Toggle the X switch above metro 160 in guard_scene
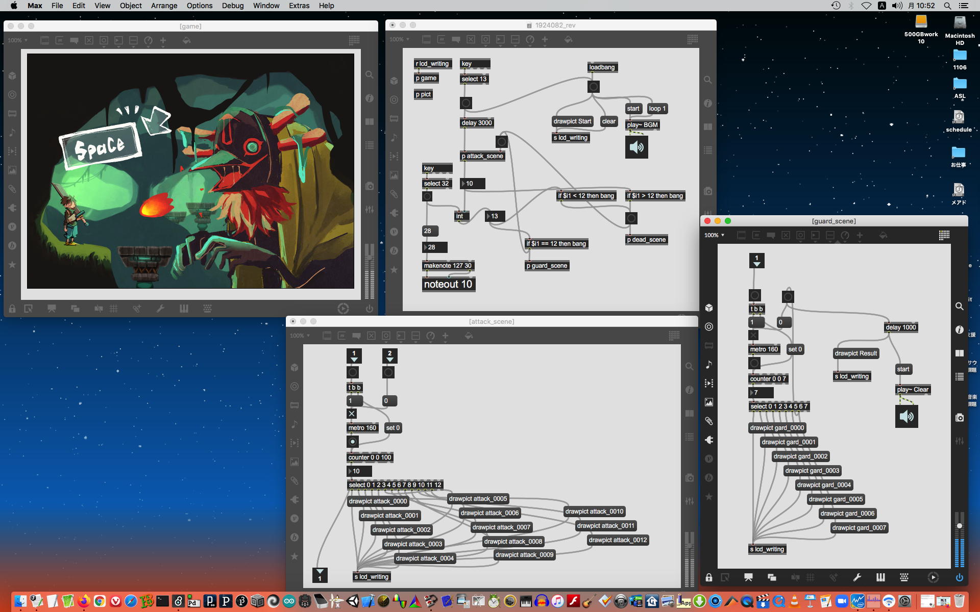Image resolution: width=980 pixels, height=612 pixels. (x=753, y=335)
